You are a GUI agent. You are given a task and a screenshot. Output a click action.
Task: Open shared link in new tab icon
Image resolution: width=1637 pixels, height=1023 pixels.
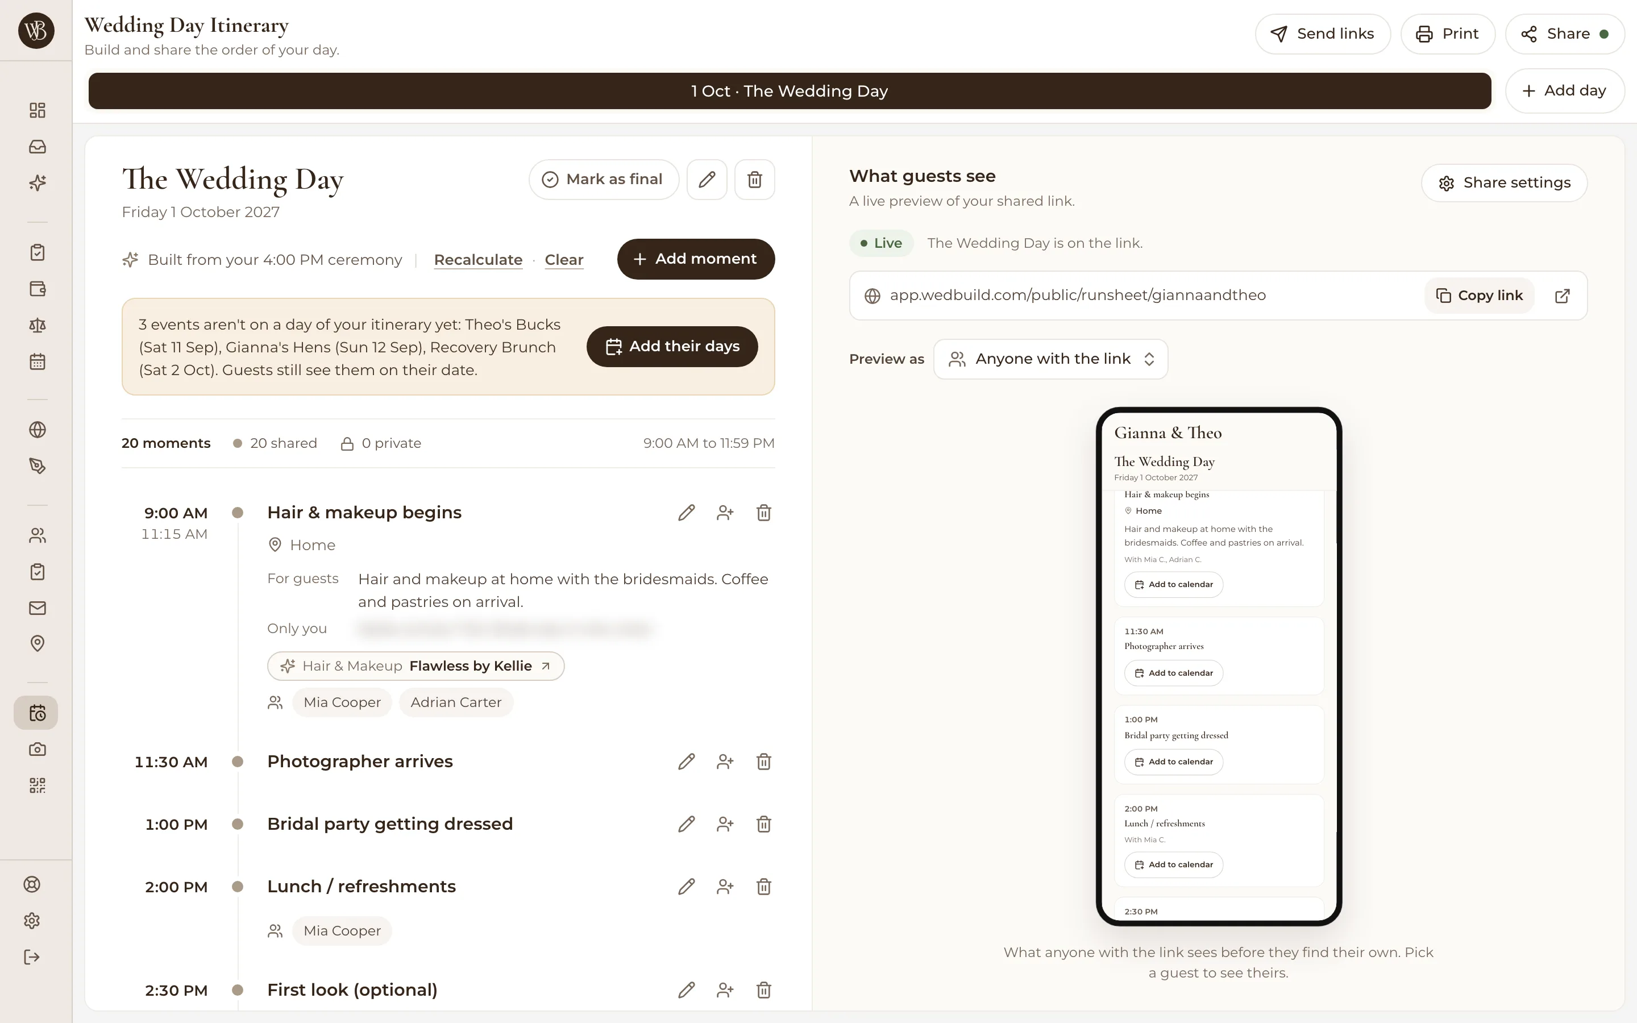tap(1562, 296)
